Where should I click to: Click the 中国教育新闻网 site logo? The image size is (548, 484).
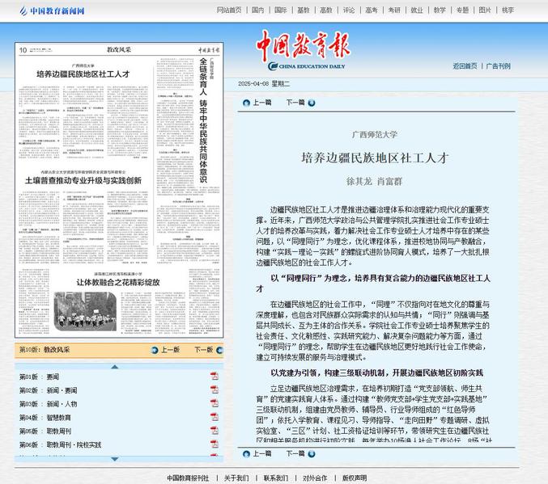click(52, 11)
